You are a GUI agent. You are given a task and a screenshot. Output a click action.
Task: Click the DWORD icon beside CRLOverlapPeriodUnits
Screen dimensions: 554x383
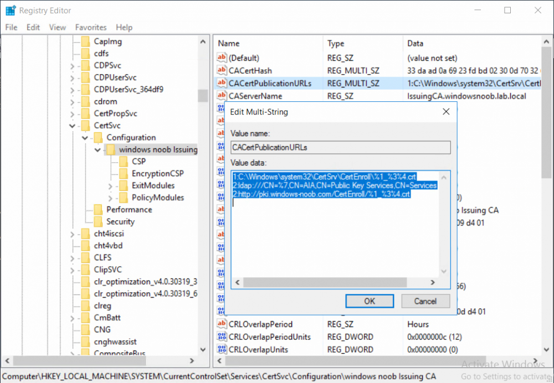222,337
